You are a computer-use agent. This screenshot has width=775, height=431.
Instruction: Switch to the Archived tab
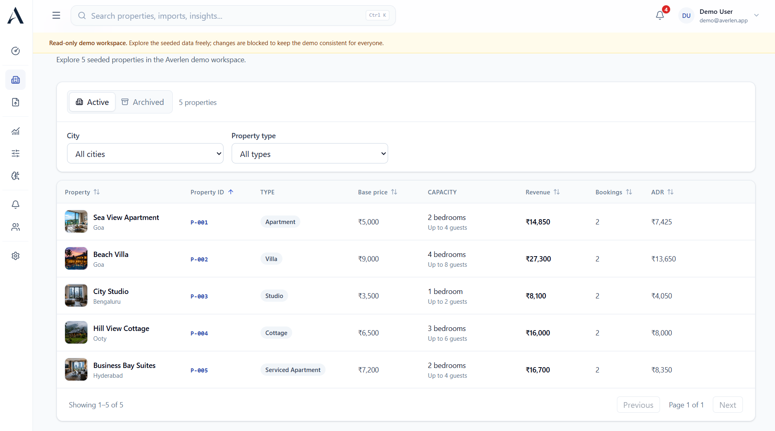click(143, 102)
